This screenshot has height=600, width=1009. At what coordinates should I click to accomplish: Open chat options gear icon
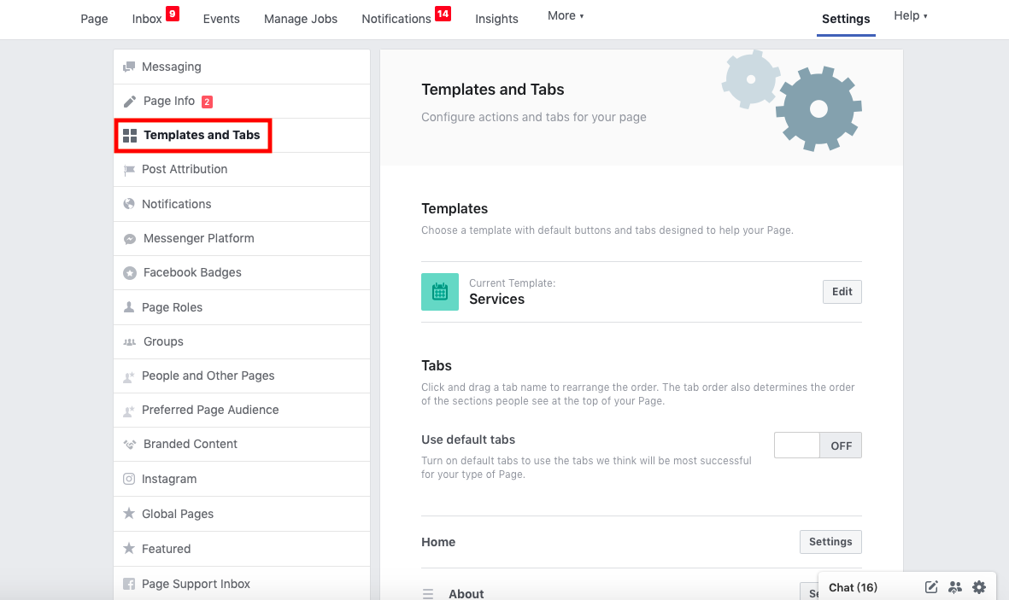pos(979,586)
